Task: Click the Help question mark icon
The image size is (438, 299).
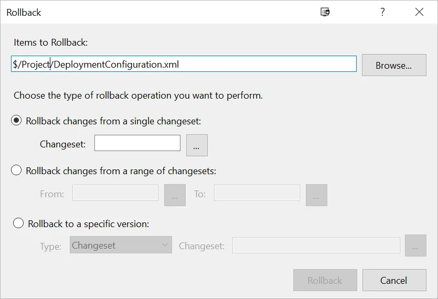Action: 382,12
